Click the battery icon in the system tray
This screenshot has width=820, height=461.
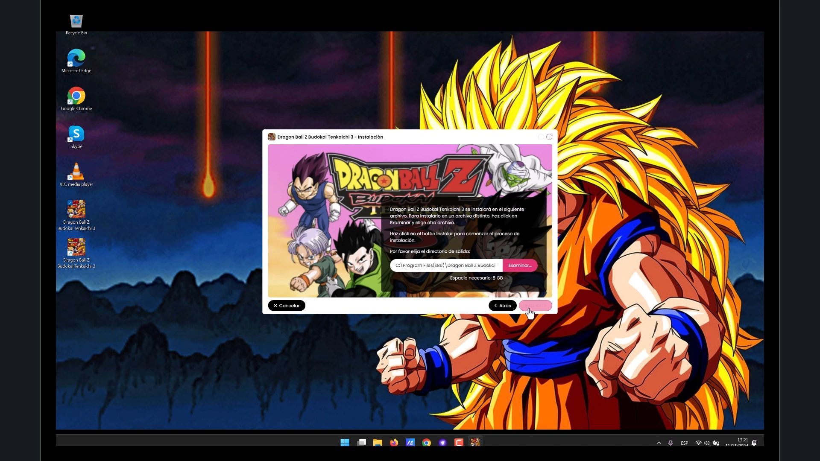click(x=716, y=443)
